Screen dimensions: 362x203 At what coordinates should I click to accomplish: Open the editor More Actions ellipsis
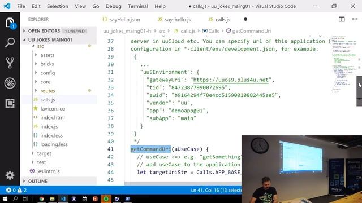(355, 19)
